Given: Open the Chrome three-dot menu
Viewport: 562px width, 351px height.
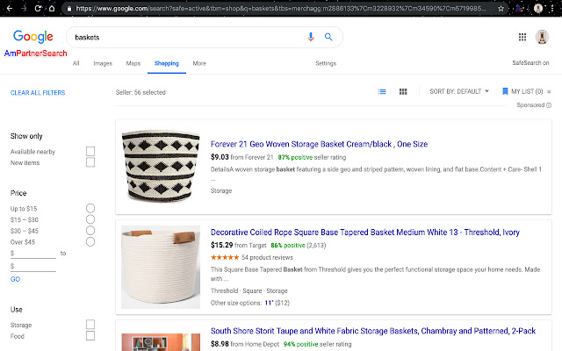Looking at the screenshot, I should click(x=554, y=8).
